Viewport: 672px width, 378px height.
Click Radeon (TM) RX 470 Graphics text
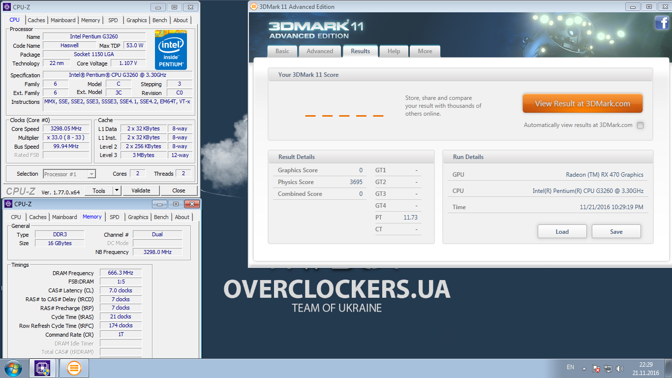pyautogui.click(x=605, y=175)
